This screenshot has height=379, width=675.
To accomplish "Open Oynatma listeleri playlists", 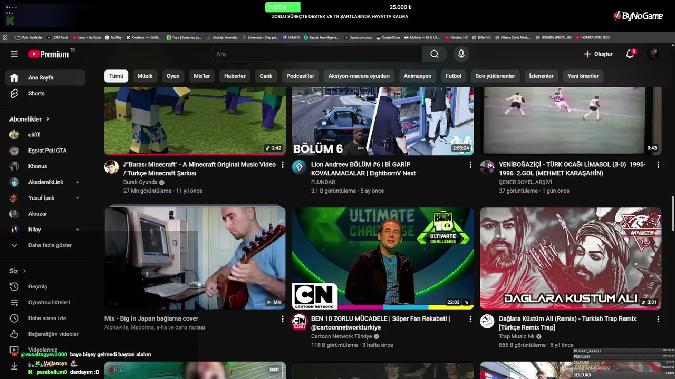I will pyautogui.click(x=45, y=302).
